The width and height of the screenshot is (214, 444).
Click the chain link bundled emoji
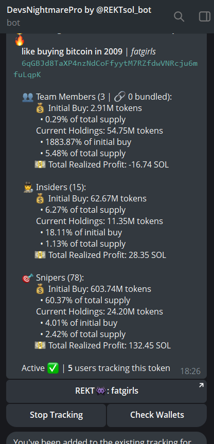(119, 97)
